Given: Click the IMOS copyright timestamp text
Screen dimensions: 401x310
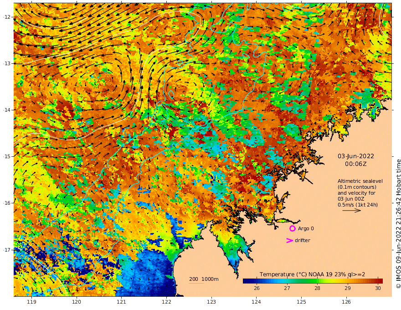Looking at the screenshot, I should (398, 224).
